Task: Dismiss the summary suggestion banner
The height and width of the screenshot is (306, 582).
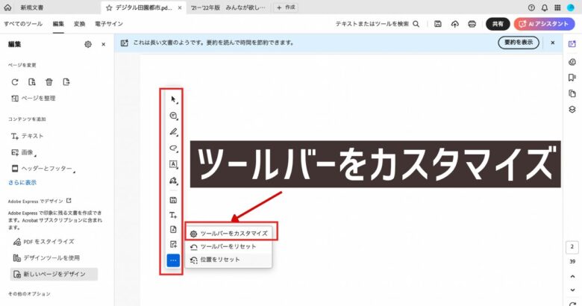Action: (x=553, y=43)
